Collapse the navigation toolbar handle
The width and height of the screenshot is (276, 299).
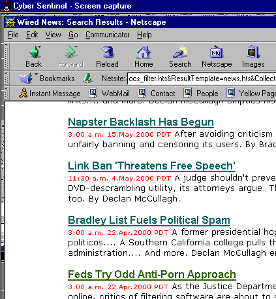click(x=7, y=56)
